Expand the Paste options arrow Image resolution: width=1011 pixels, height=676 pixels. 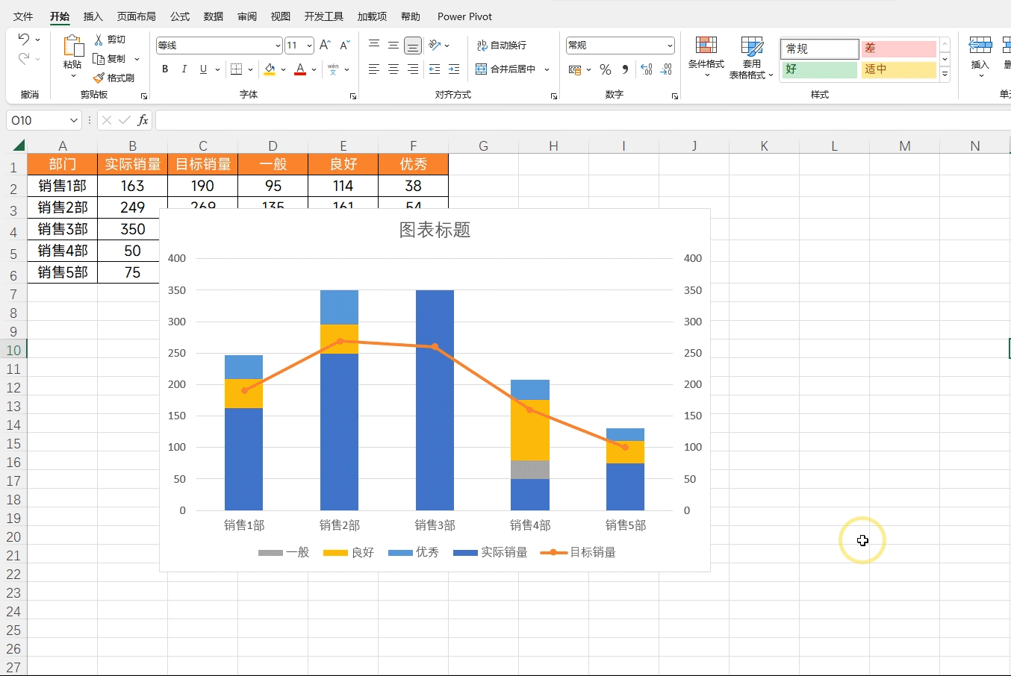tap(72, 75)
